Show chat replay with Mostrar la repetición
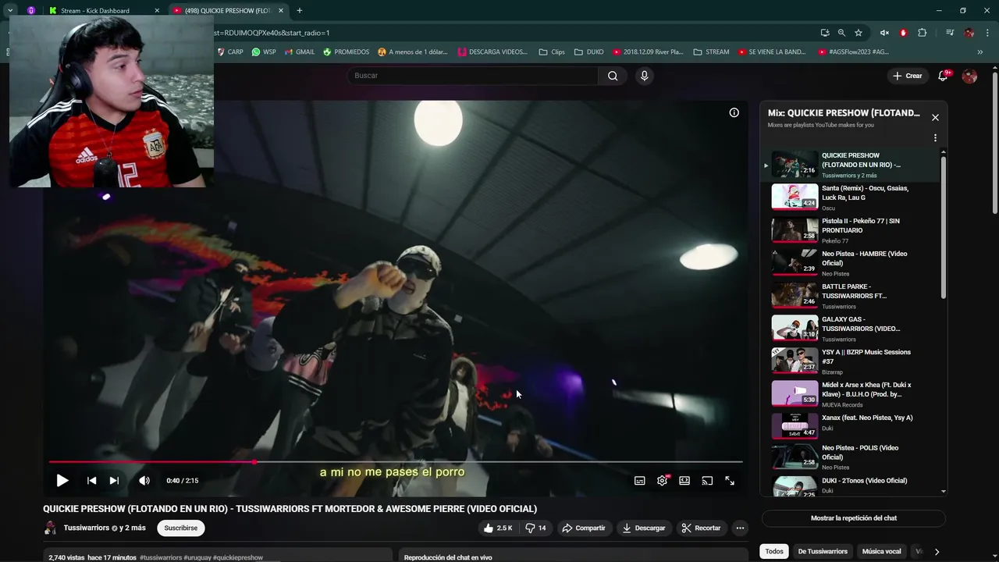 click(854, 518)
